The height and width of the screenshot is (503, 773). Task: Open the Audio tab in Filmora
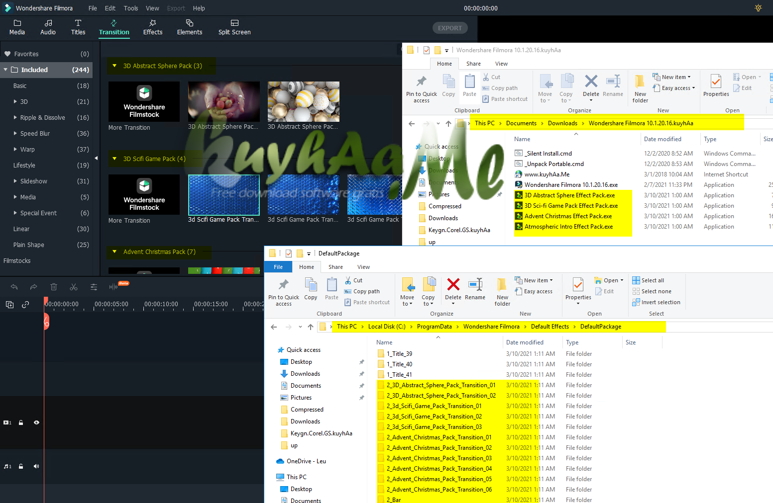click(48, 27)
